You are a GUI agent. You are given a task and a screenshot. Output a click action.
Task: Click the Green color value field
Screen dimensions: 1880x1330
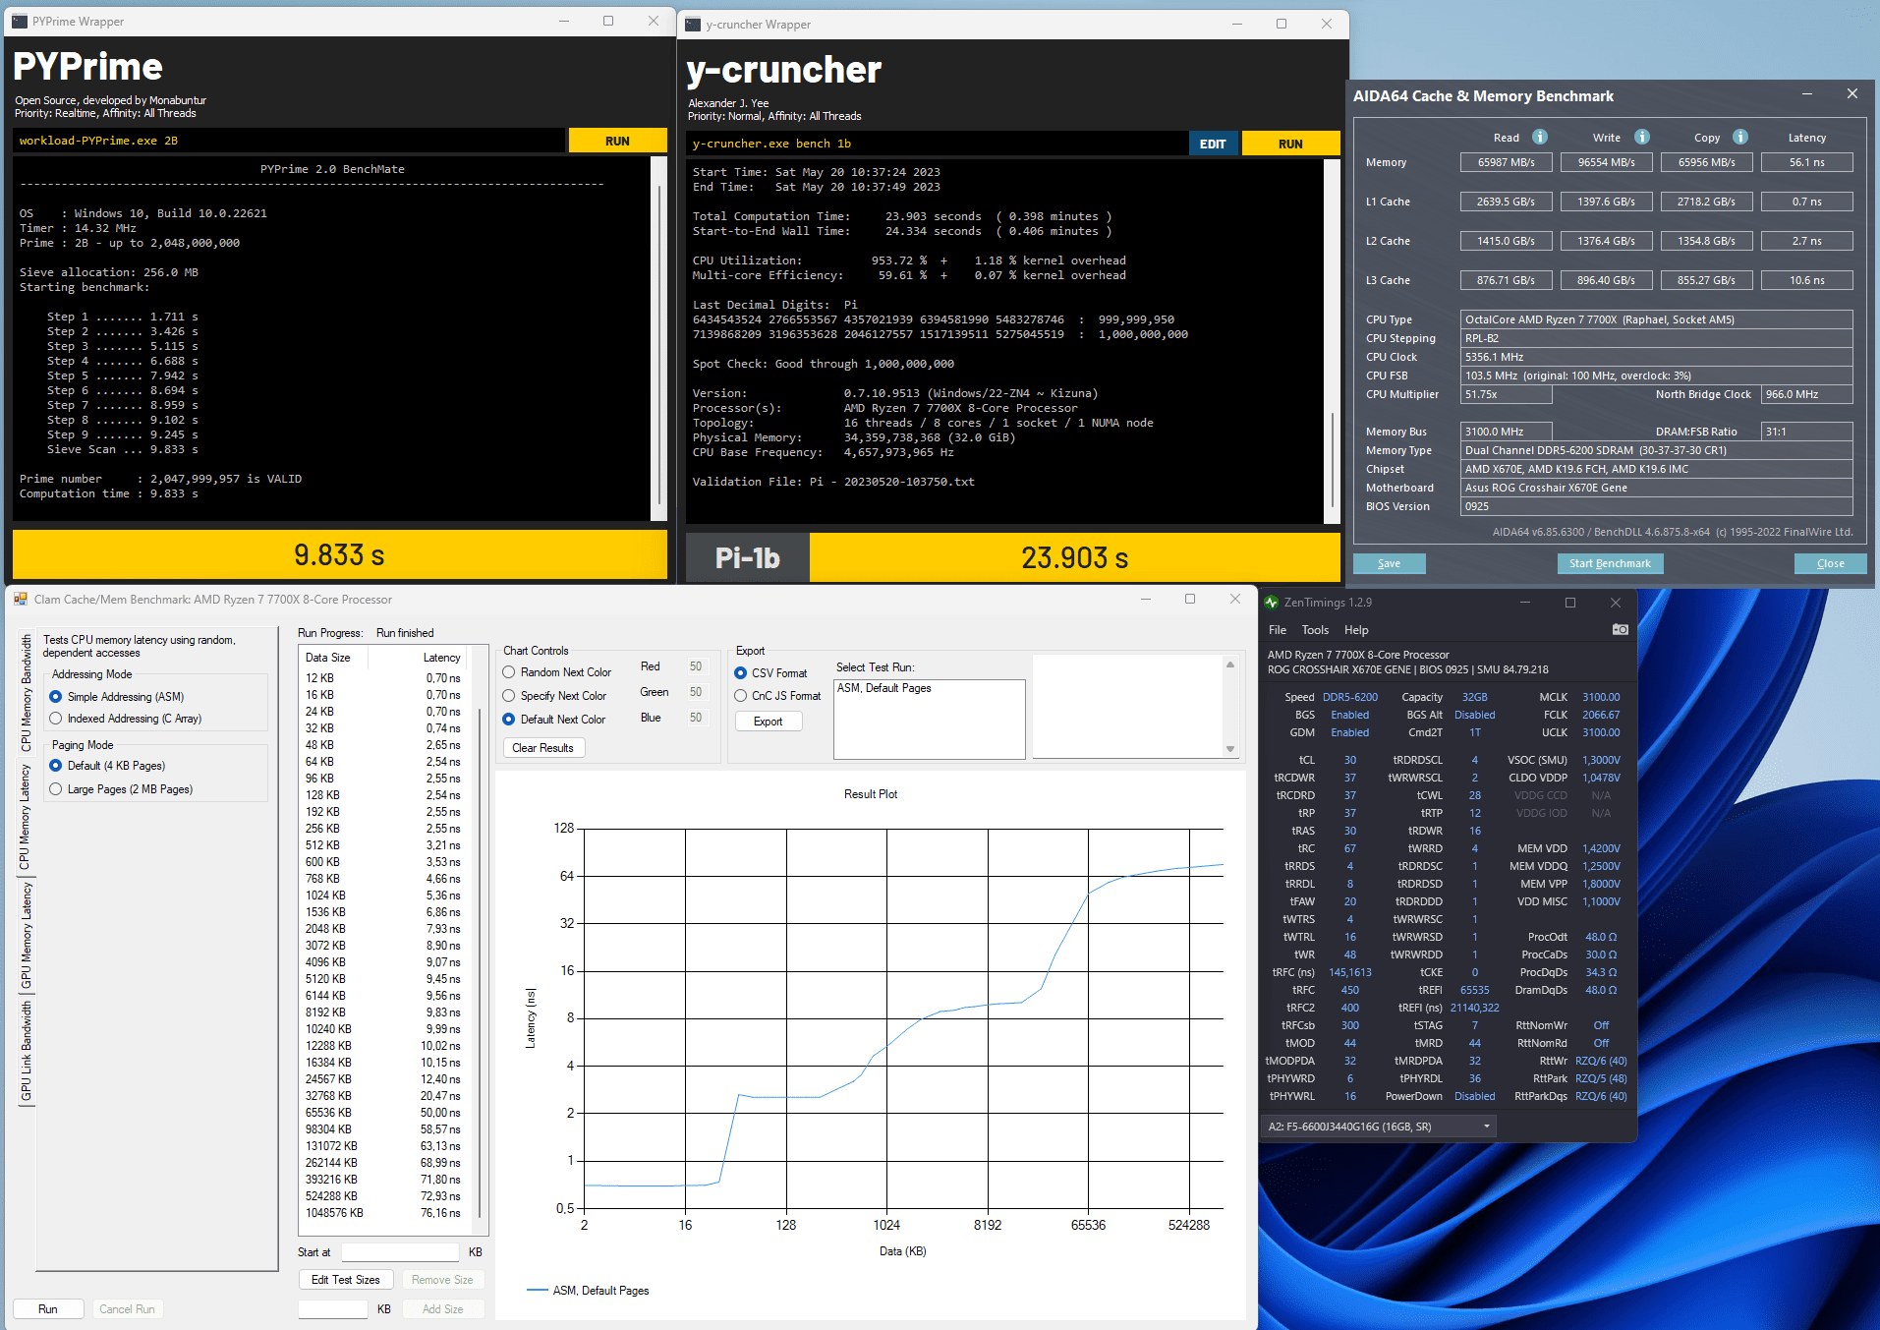[696, 692]
